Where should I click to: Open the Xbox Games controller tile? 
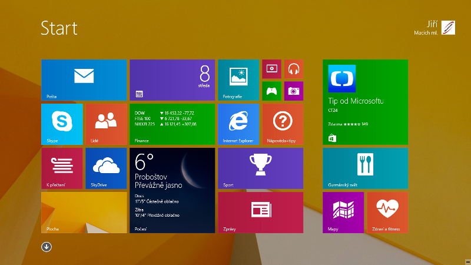click(x=271, y=91)
